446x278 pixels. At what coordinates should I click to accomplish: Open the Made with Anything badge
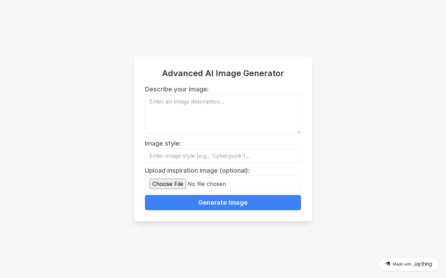click(x=408, y=264)
